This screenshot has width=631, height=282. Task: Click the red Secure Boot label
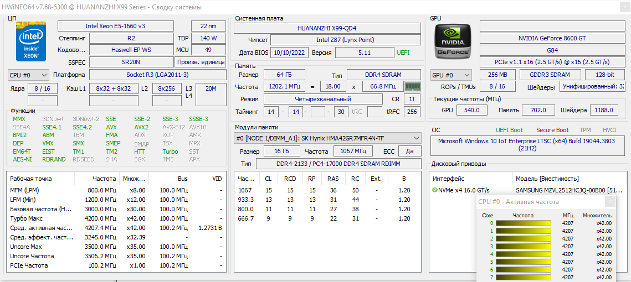click(x=552, y=130)
